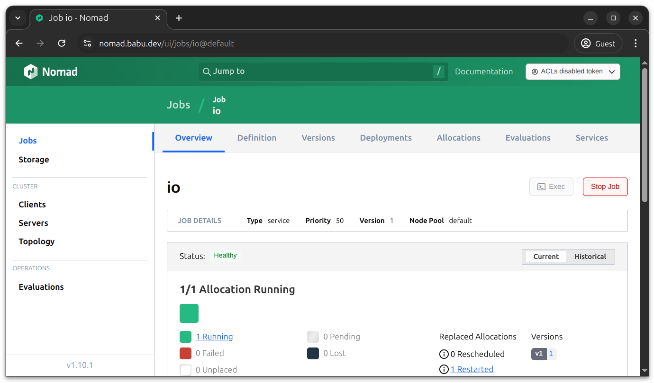Click the Nomad logo icon

click(x=31, y=71)
